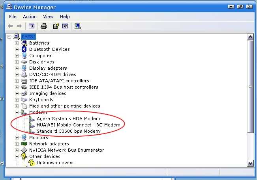
Task: Click the vertical scrollbar thumb
Action: (x=250, y=87)
